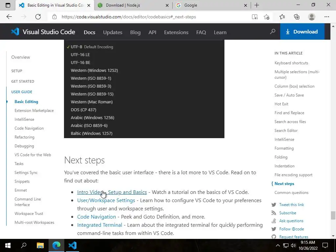Screen dimensions: 336x252
Task: Click the RSS icon beside Subscribe
Action: [x=274, y=213]
